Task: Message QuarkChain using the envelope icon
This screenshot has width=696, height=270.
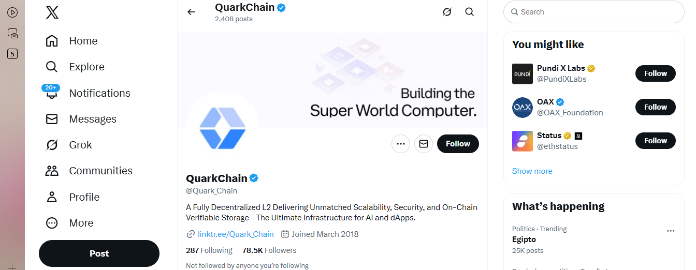Action: (x=424, y=144)
